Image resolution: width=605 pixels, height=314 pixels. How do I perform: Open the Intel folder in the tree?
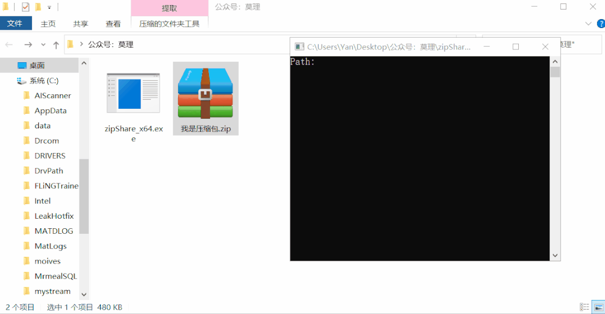click(x=43, y=201)
